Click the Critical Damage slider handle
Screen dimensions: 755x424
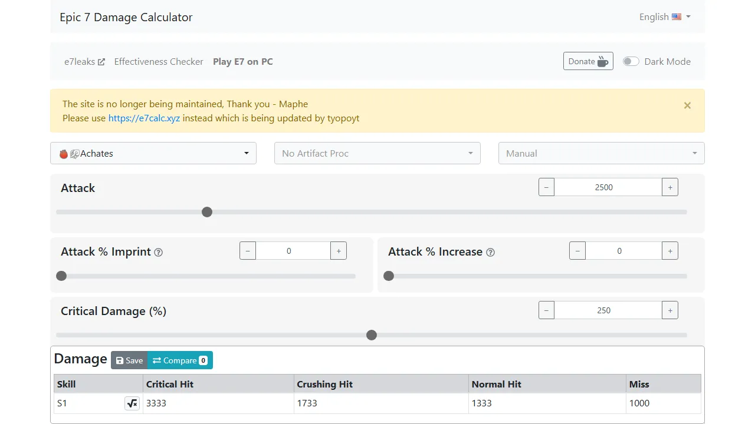372,334
